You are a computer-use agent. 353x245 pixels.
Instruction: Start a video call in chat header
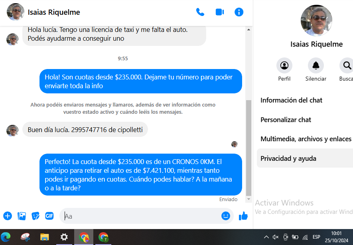(219, 12)
